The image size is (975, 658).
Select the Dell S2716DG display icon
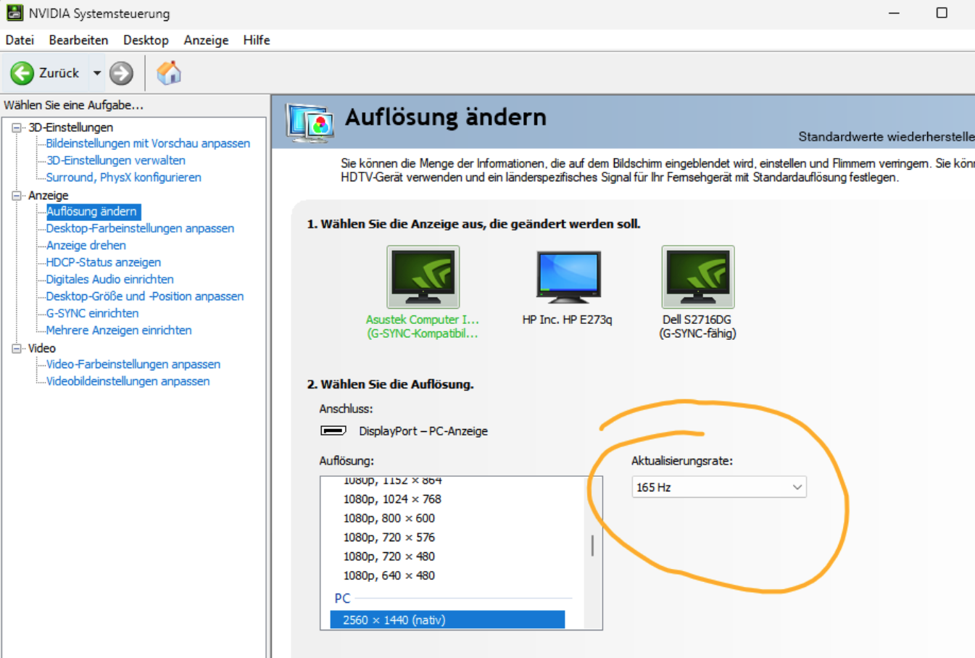pyautogui.click(x=697, y=277)
